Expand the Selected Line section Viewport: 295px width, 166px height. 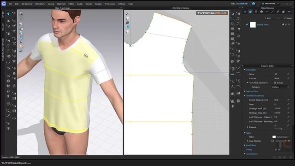pos(245,91)
